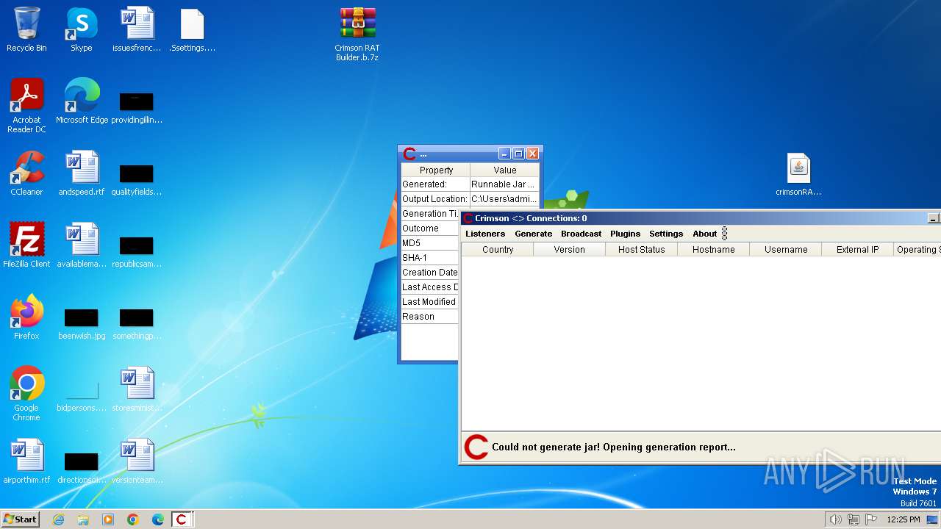Open the Broadcast menu in Crimson
The height and width of the screenshot is (529, 941).
click(x=581, y=234)
